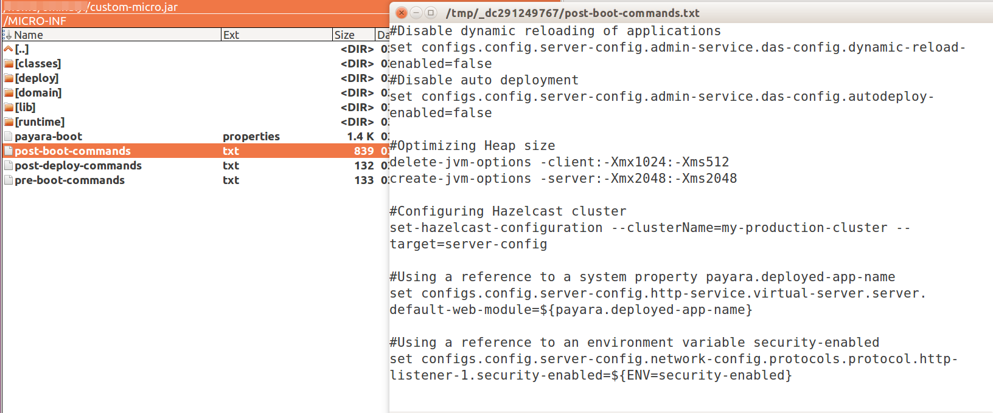The height and width of the screenshot is (413, 993).
Task: Click the domain folder icon
Action: tap(9, 93)
